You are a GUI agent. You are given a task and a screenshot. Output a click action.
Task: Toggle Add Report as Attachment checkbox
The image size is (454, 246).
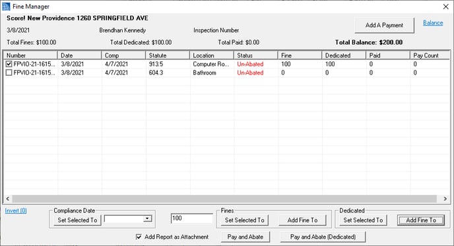139,237
